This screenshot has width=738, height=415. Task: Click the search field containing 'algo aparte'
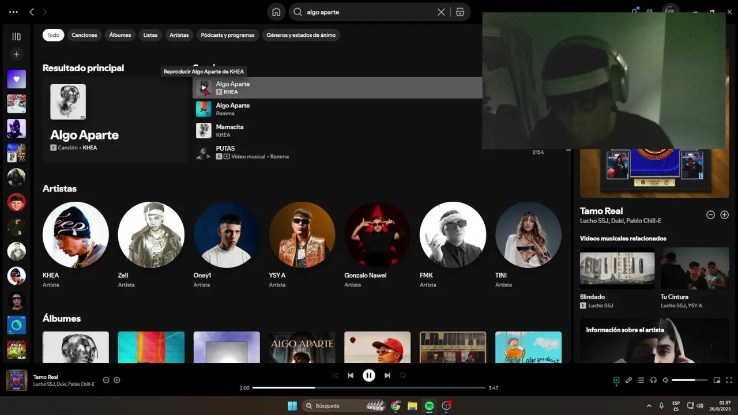click(x=369, y=12)
